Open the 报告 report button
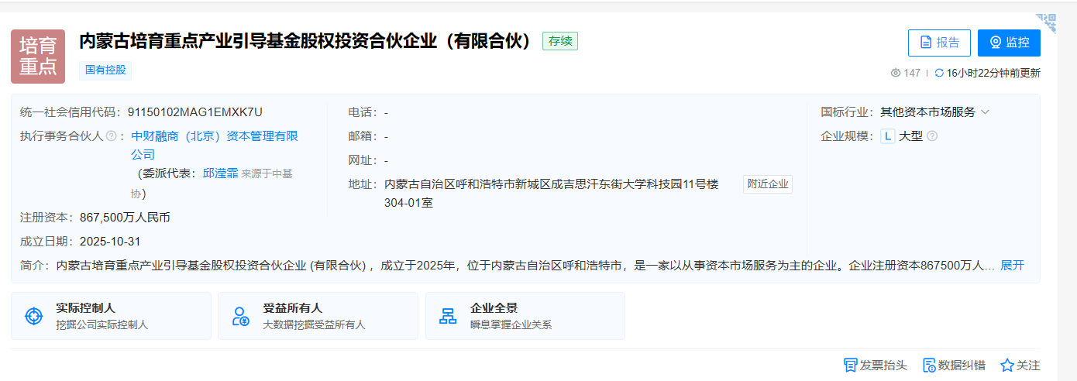This screenshot has height=381, width=1077. click(x=939, y=43)
